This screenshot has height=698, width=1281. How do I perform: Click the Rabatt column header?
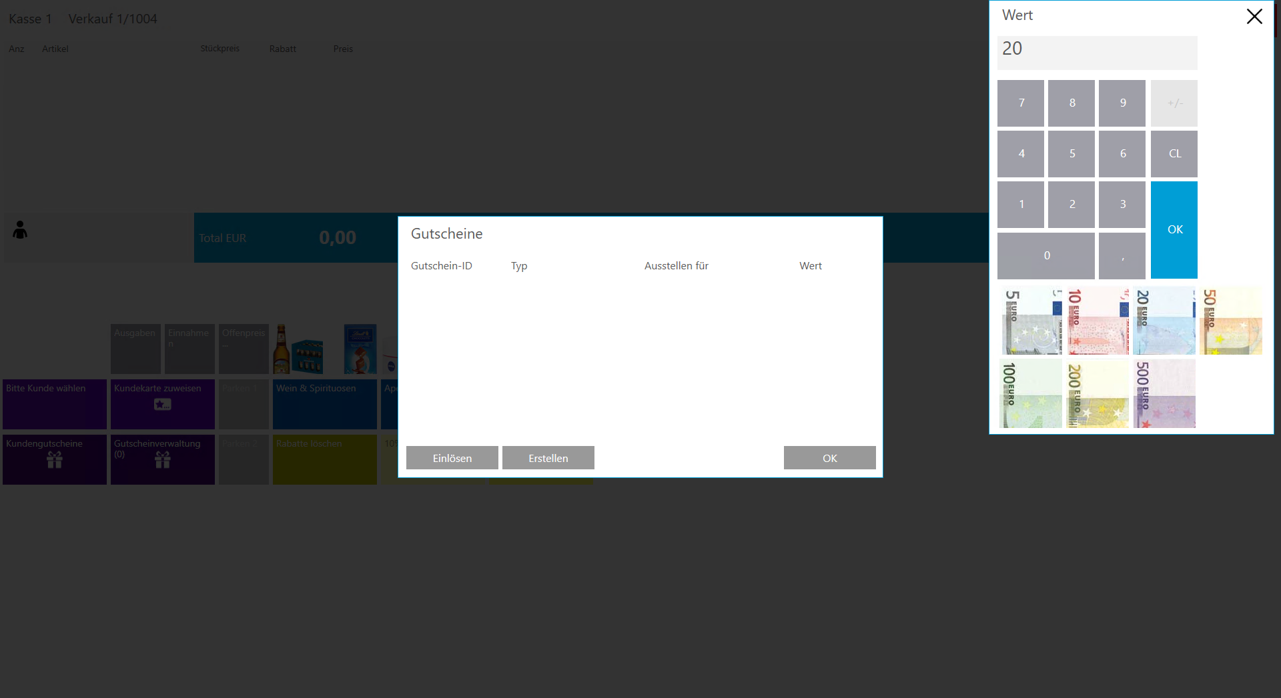(283, 49)
